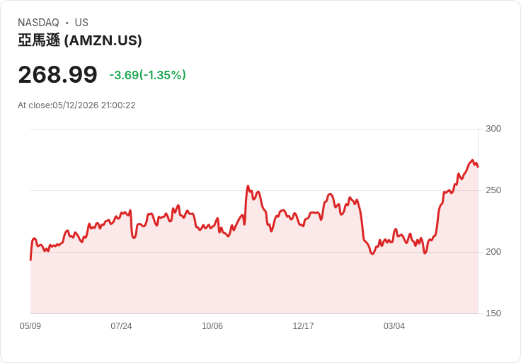
Task: Click the AMZN.US stock title
Action: click(x=80, y=40)
